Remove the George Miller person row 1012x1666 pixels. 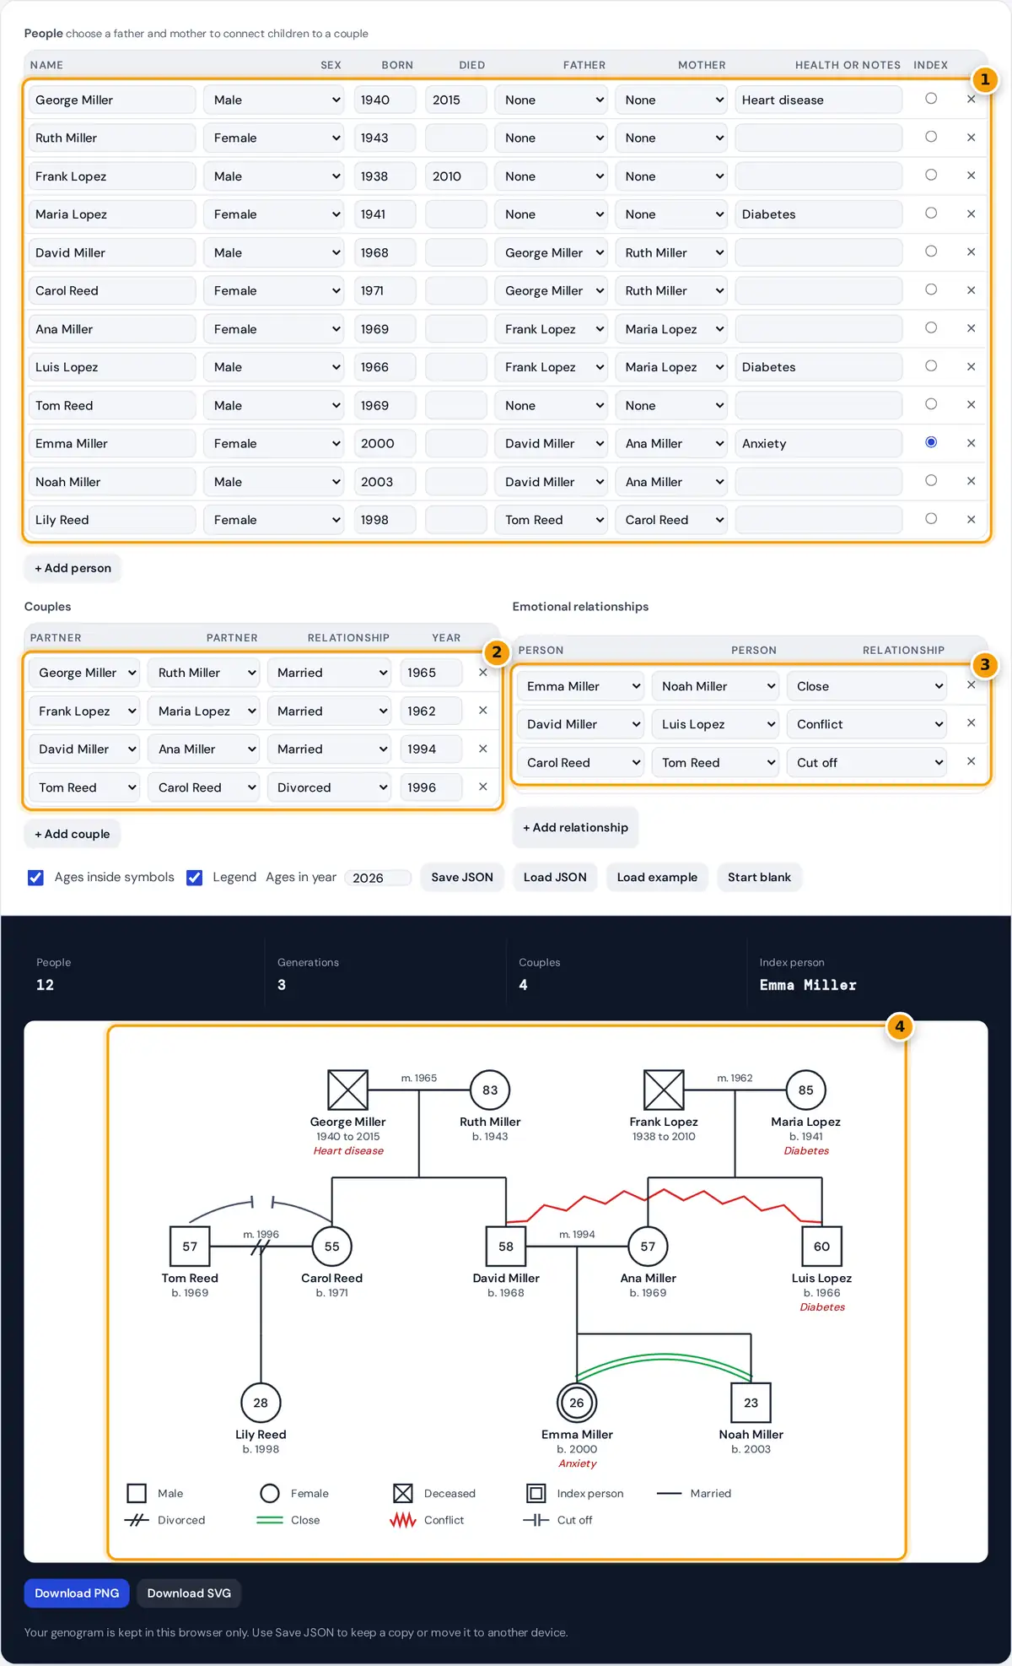(971, 100)
